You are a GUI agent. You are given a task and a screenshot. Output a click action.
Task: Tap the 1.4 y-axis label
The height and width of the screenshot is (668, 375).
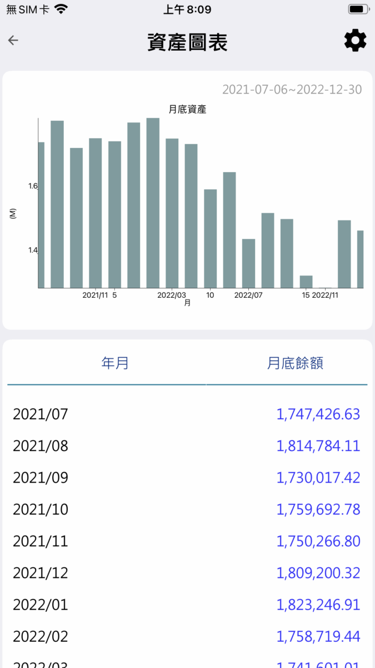pos(33,250)
